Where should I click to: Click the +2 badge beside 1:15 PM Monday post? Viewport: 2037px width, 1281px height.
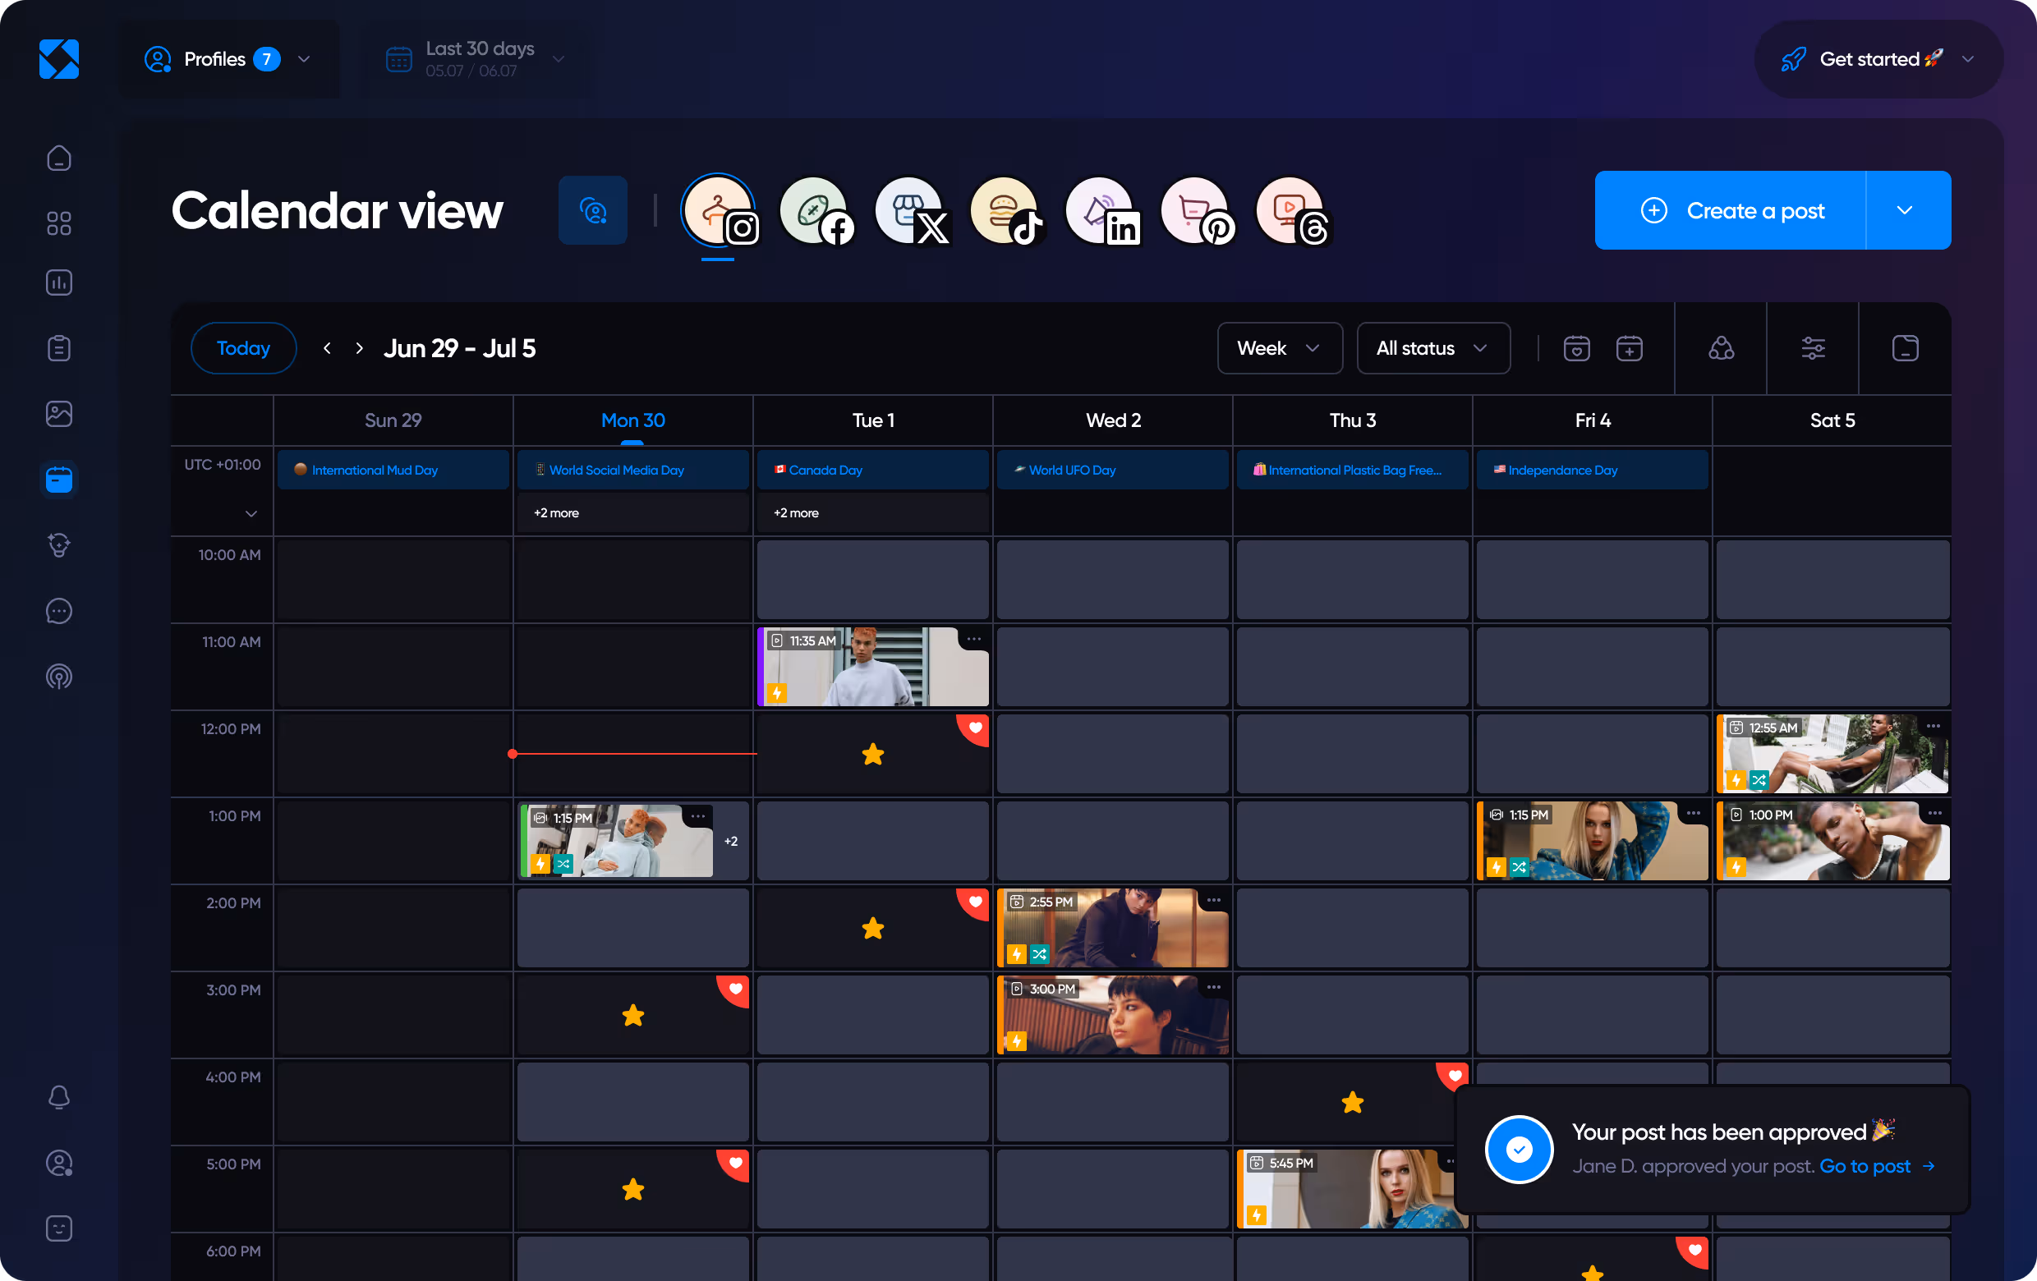(731, 842)
